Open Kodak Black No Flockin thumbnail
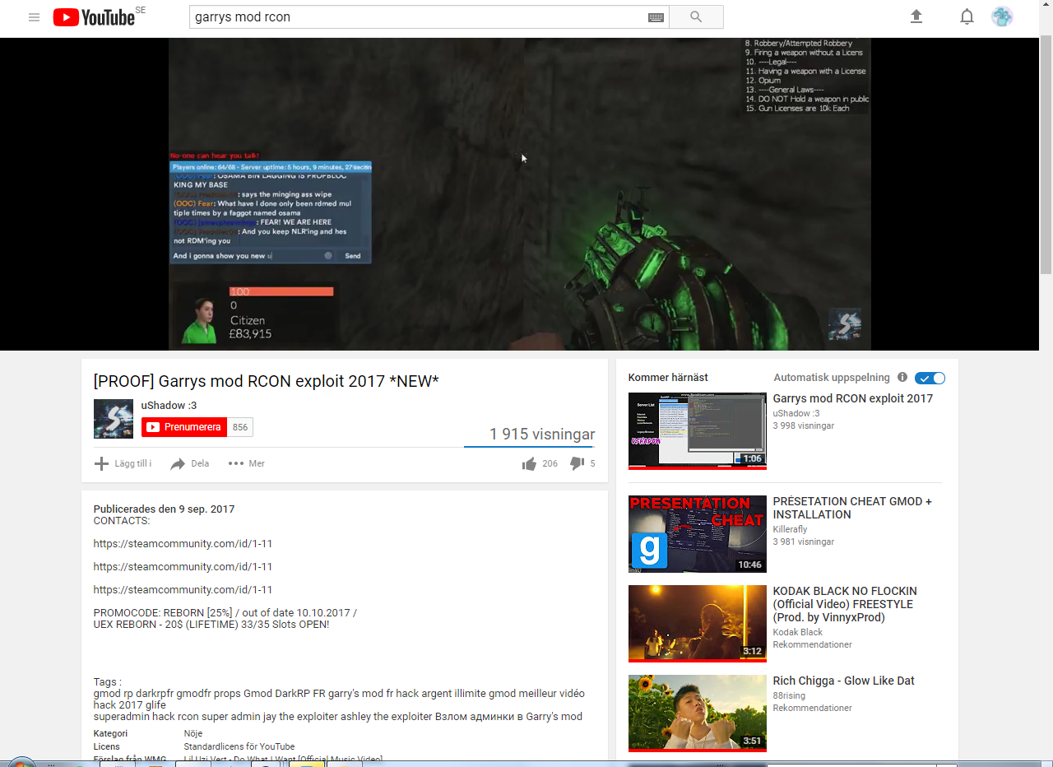 [698, 623]
